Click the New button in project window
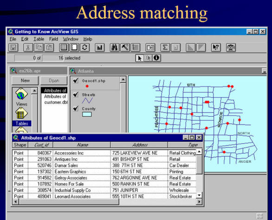Viewport: 272px width, 220px height. [x=25, y=80]
